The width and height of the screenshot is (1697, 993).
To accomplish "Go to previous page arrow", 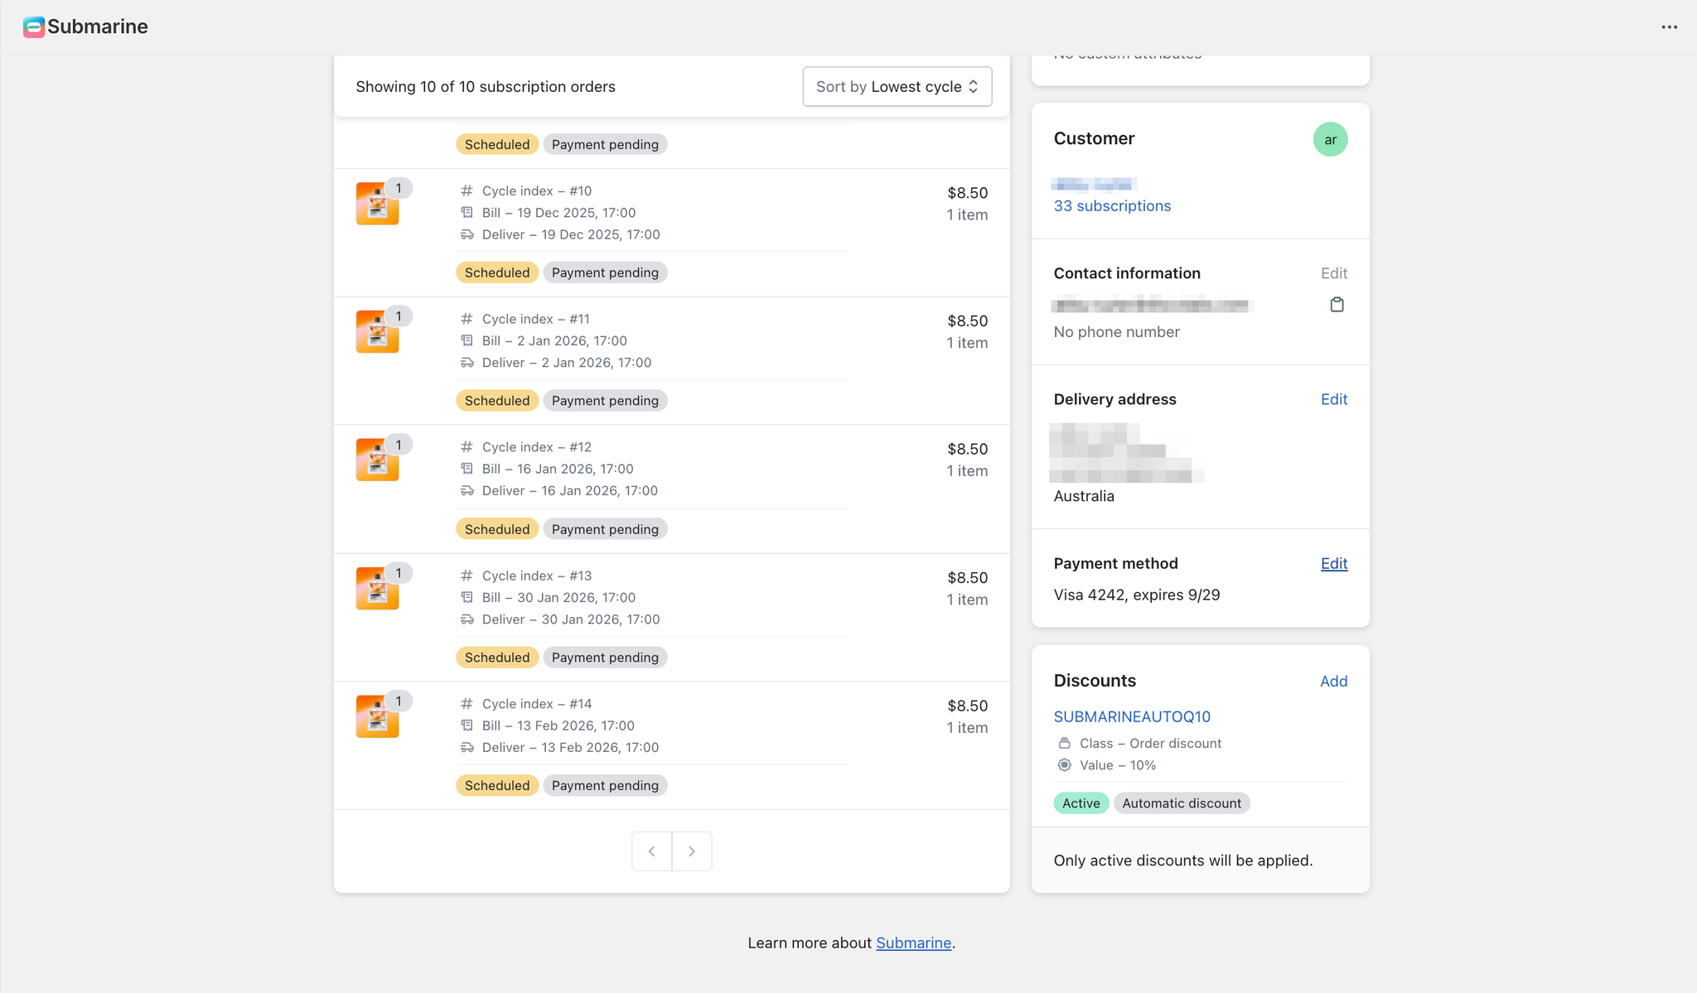I will 651,851.
